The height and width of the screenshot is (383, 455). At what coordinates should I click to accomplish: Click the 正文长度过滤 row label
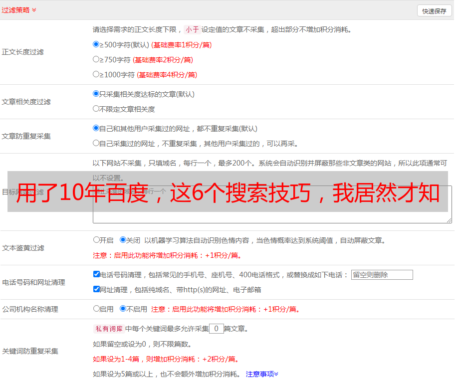[x=22, y=52]
